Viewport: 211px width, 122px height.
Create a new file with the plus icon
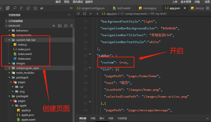54,26
